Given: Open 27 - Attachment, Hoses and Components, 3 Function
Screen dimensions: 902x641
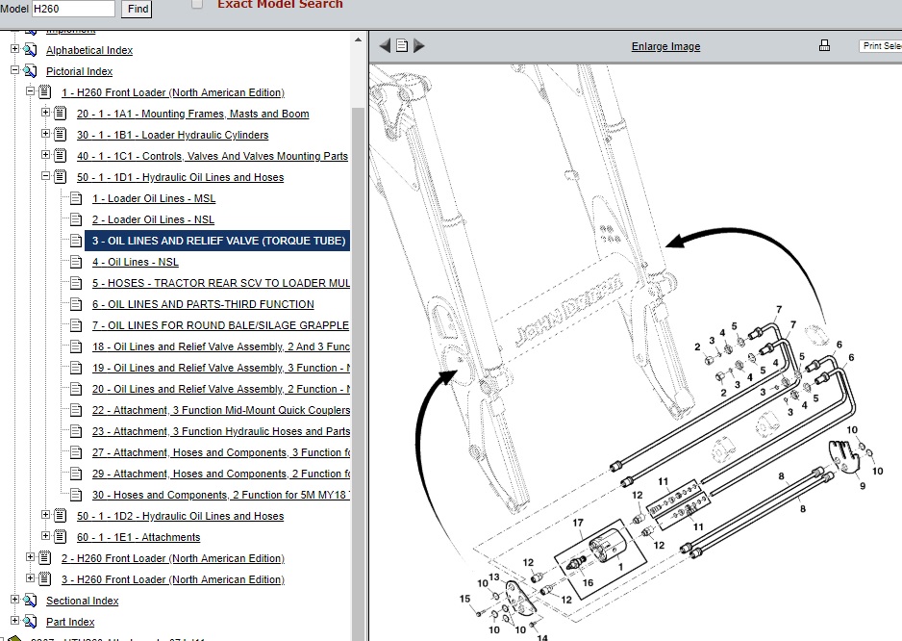Looking at the screenshot, I should pos(221,452).
